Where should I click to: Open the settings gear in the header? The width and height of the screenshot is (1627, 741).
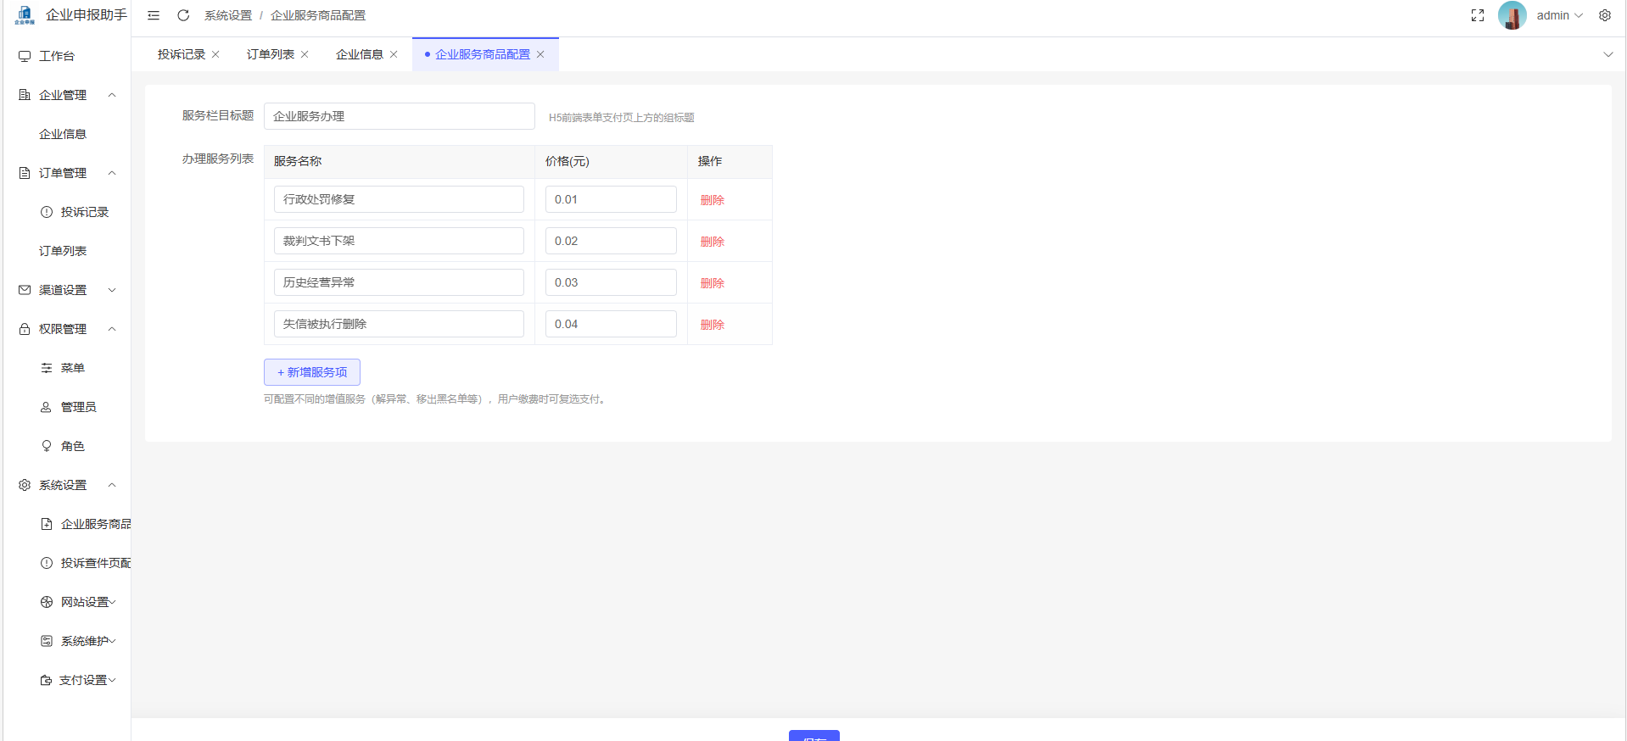[1605, 15]
